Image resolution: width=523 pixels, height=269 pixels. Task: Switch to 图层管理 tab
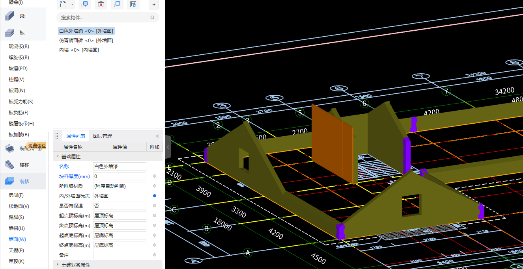(x=103, y=136)
